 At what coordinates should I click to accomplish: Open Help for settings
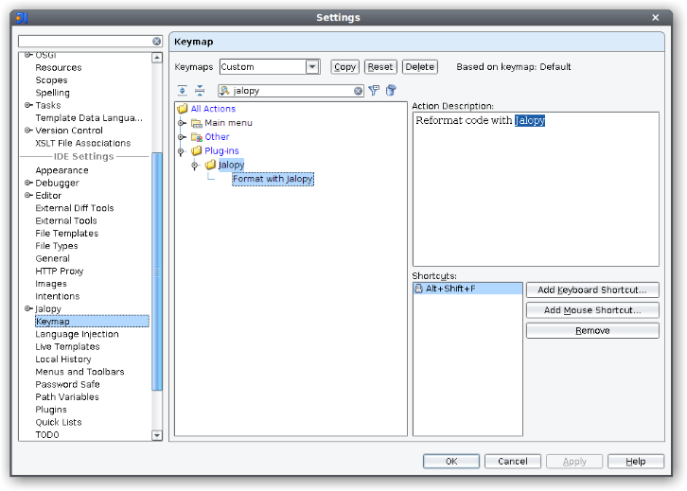[x=636, y=462]
